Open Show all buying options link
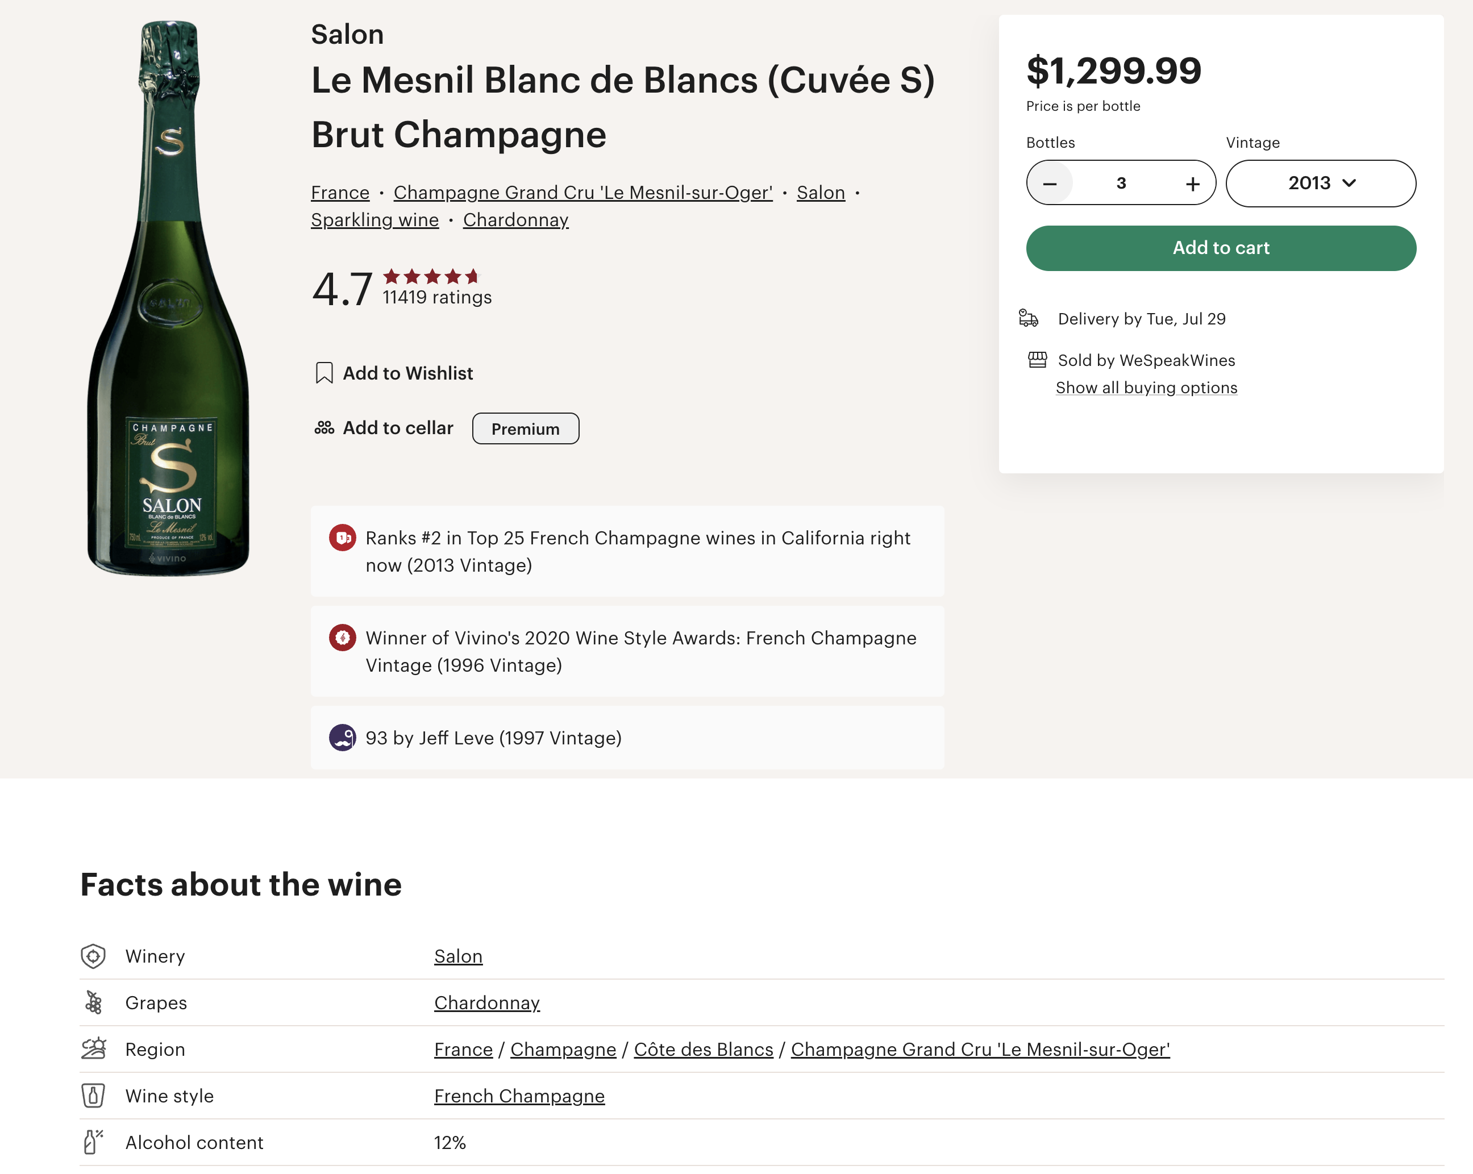 pyautogui.click(x=1146, y=388)
